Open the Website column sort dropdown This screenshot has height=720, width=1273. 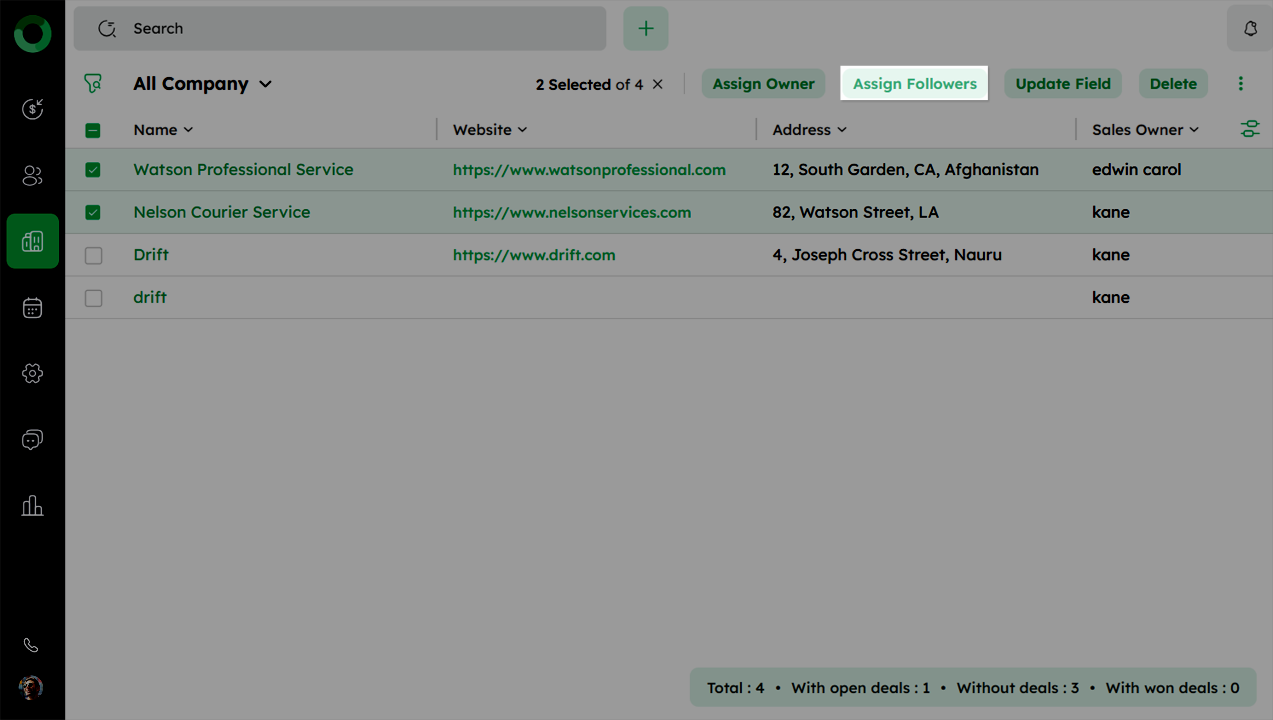pyautogui.click(x=523, y=130)
